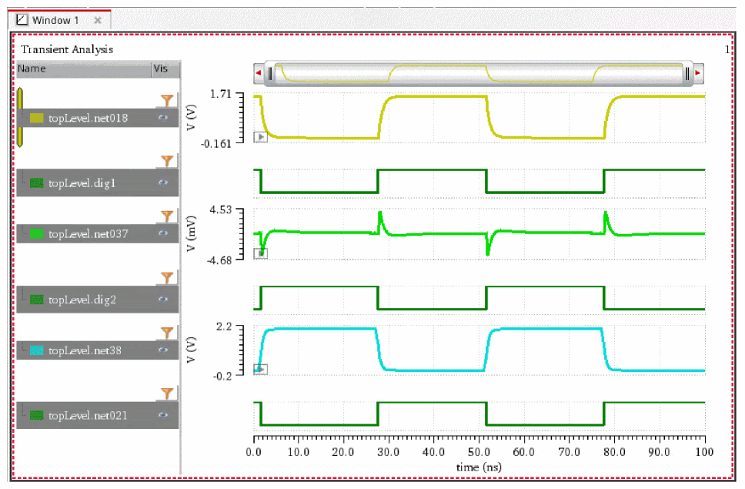Viewport: 745px width, 489px height.
Task: Click the filter funnel icon above topLevel.net021
Action: pyautogui.click(x=167, y=394)
